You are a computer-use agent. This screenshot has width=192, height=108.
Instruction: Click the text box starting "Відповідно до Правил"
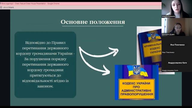45,65
